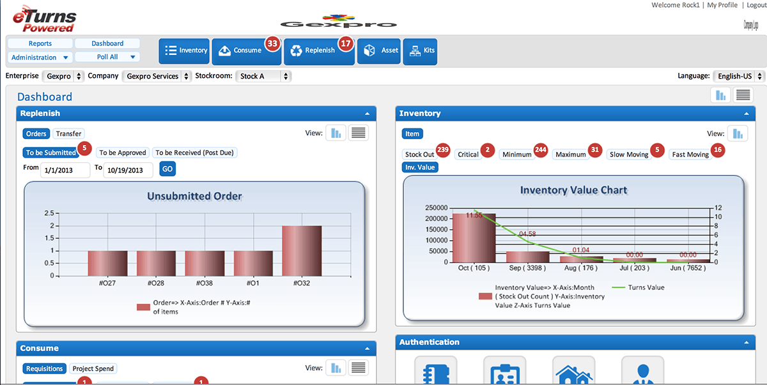Collapse the Authentication panel

746,343
